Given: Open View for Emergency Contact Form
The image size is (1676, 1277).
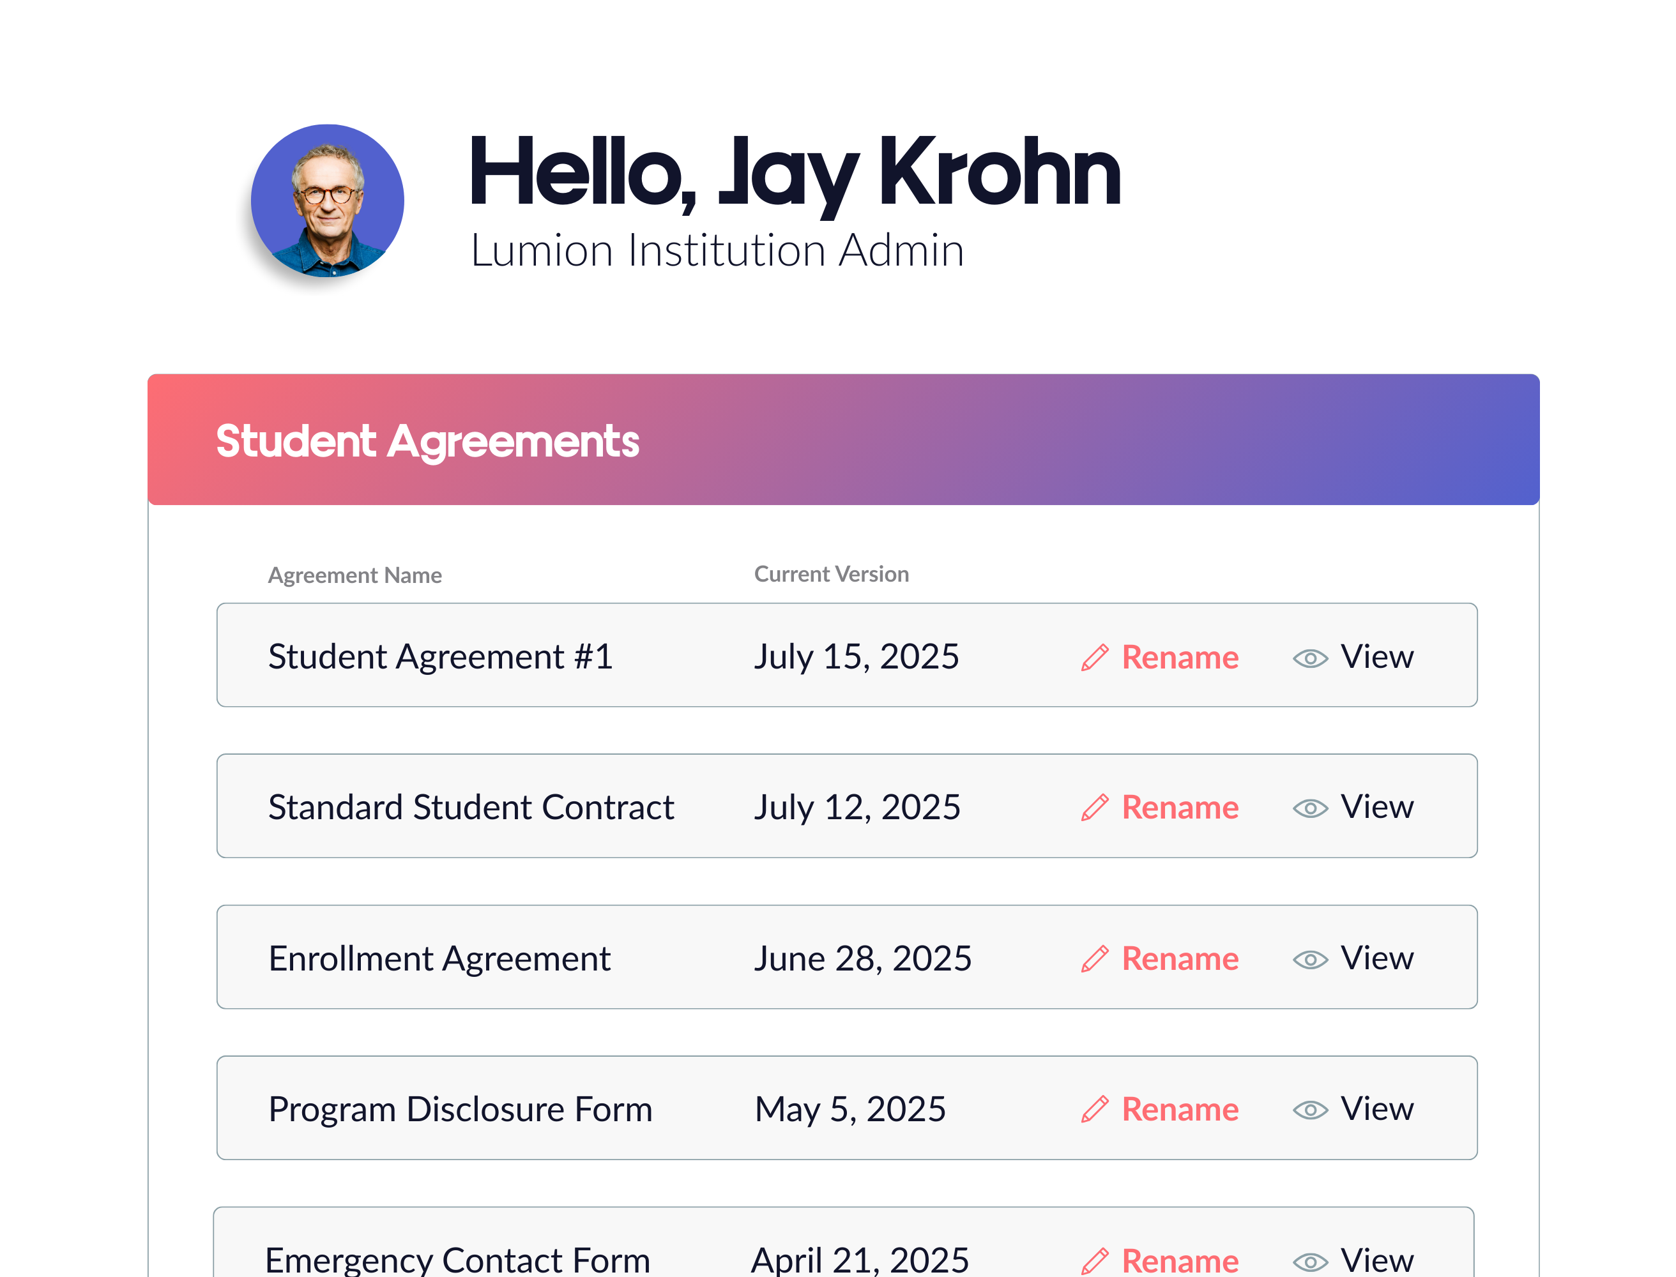Looking at the screenshot, I should (x=1376, y=1260).
